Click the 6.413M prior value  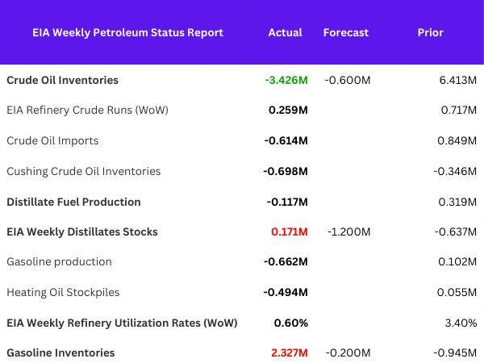458,80
